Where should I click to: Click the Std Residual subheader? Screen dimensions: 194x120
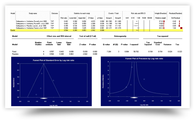pos(176,18)
